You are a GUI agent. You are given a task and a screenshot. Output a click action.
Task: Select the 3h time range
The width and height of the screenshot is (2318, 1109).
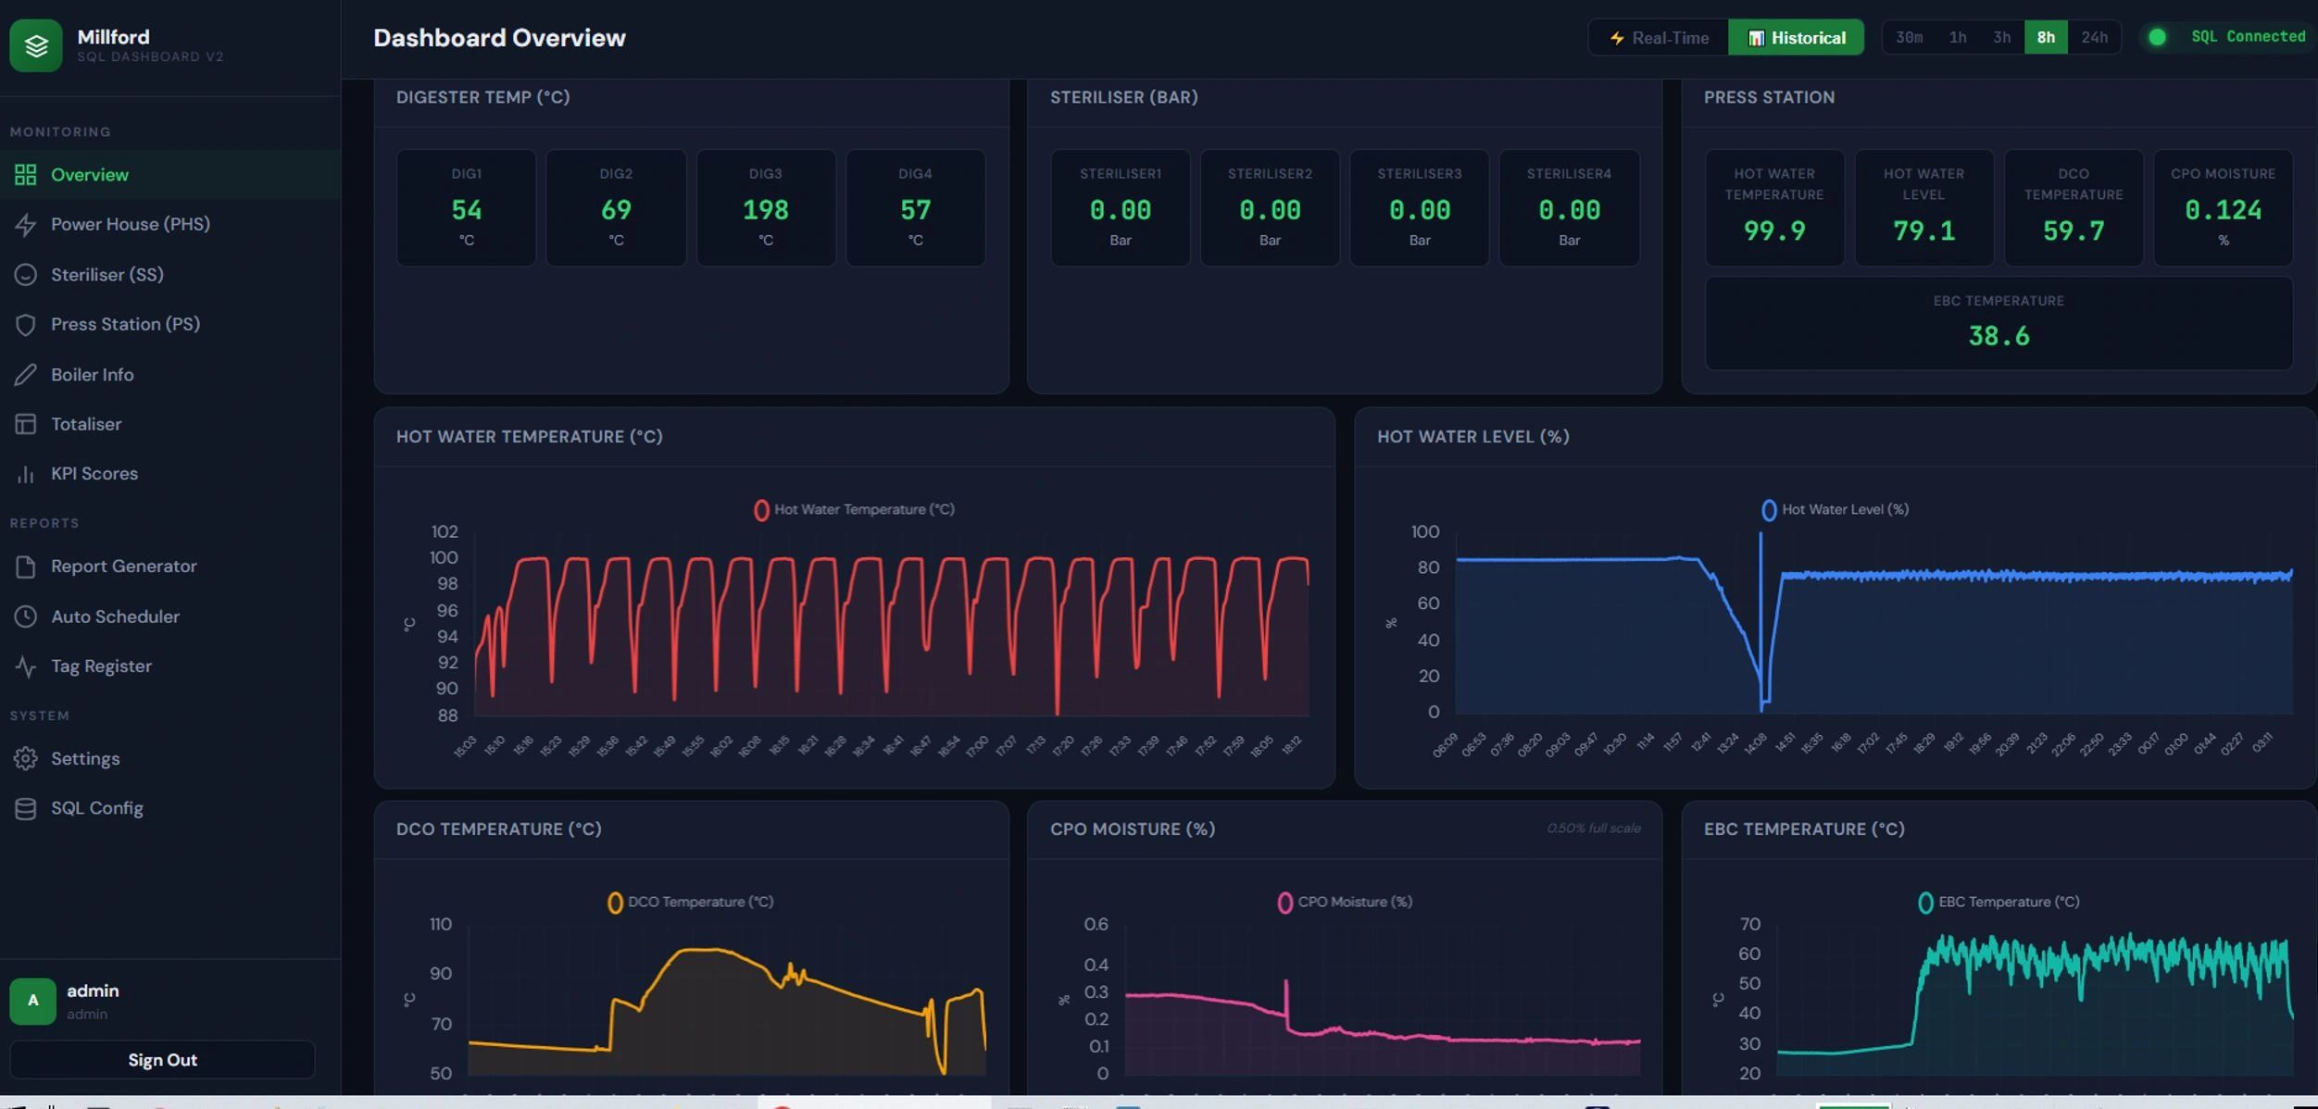click(2001, 38)
